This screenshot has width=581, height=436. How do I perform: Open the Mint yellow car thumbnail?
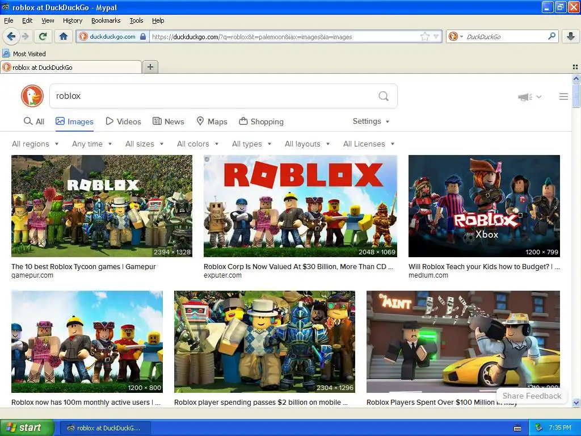(463, 341)
